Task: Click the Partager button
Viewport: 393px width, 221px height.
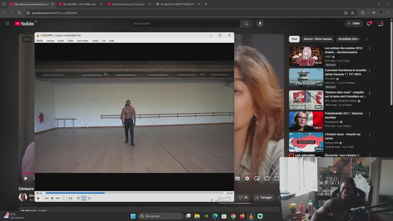Action: coord(263,198)
